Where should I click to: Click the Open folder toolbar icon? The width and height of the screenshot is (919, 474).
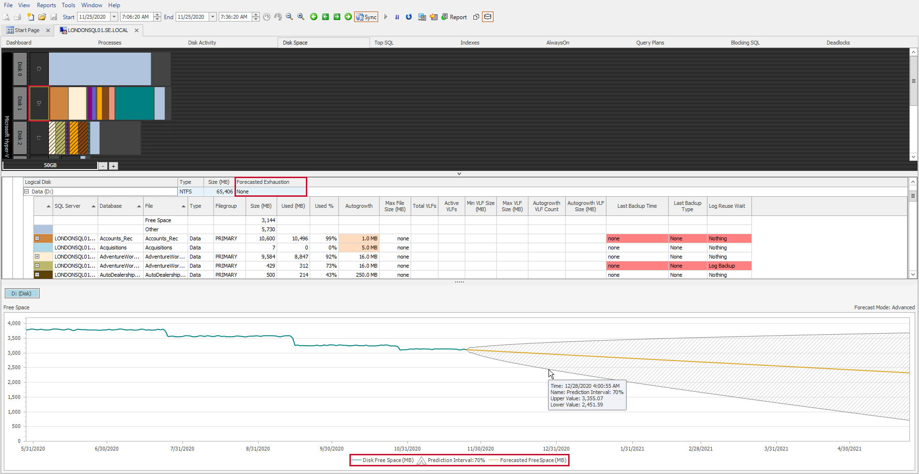click(42, 17)
